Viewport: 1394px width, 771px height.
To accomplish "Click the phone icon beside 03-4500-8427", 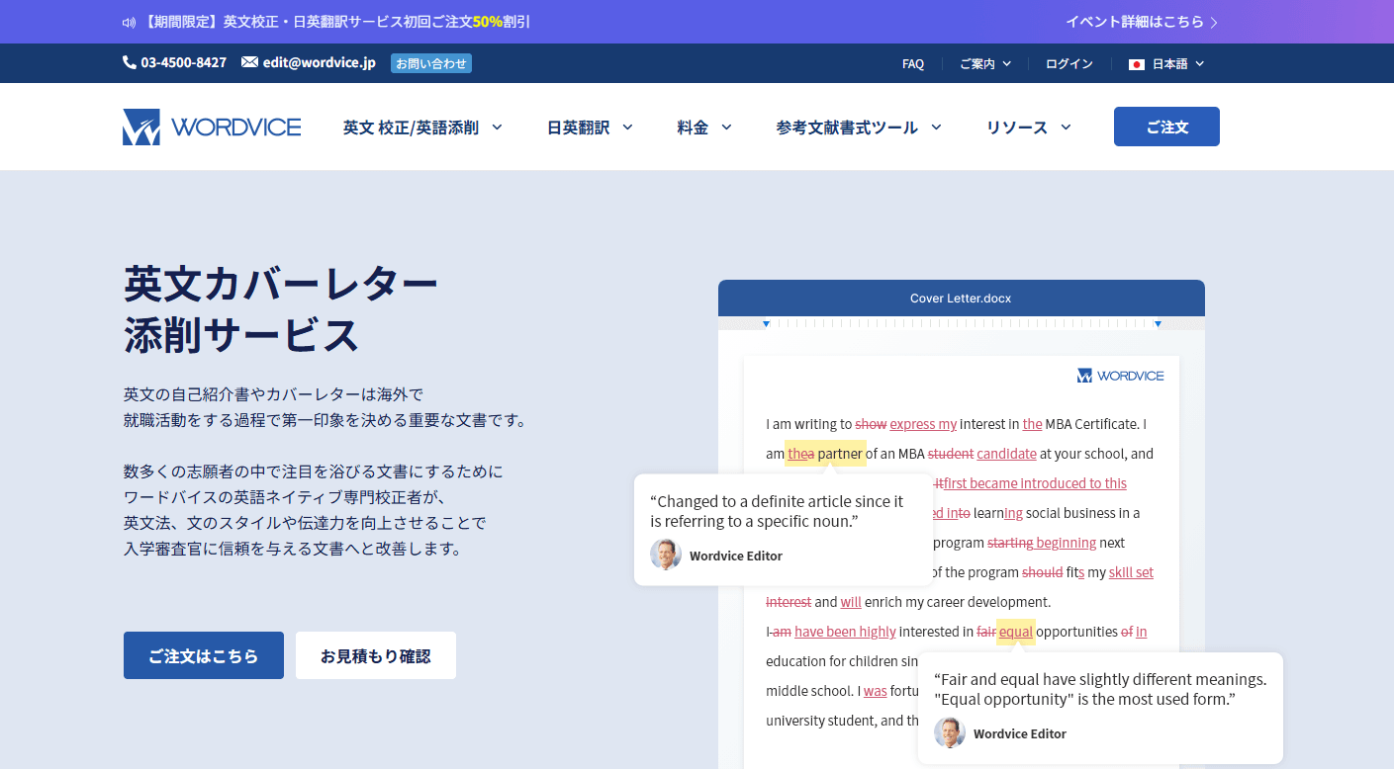I will 130,62.
